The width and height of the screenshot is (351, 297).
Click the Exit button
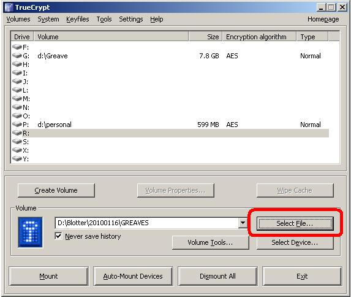(302, 276)
